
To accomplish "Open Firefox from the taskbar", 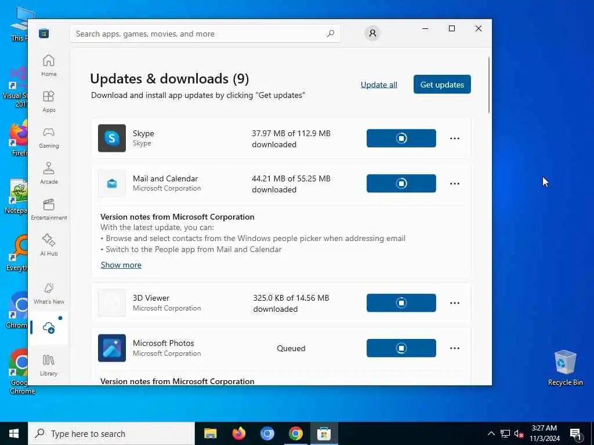I will click(x=238, y=433).
